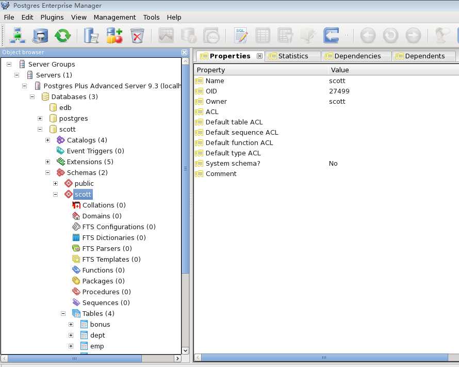This screenshot has height=367, width=459.
Task: Click the Collations node icon
Action: pos(76,205)
